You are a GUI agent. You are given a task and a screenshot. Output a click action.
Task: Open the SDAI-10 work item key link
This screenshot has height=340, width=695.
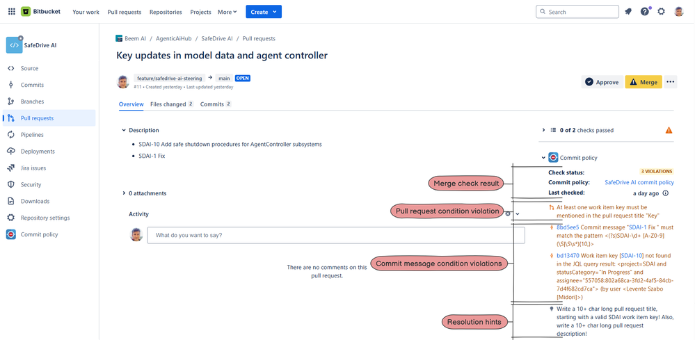(631, 255)
